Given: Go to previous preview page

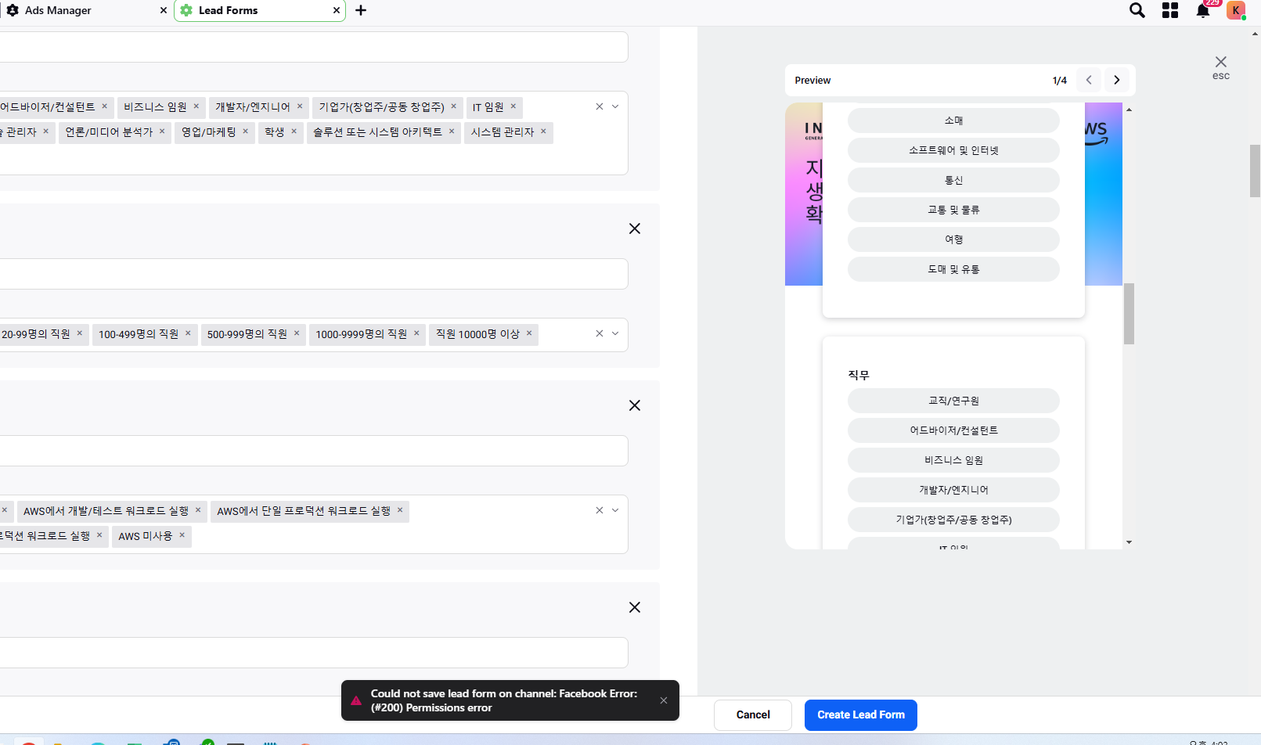Looking at the screenshot, I should [x=1089, y=80].
